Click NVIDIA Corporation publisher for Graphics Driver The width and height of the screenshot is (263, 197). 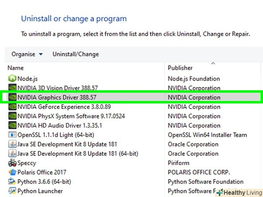click(x=194, y=97)
